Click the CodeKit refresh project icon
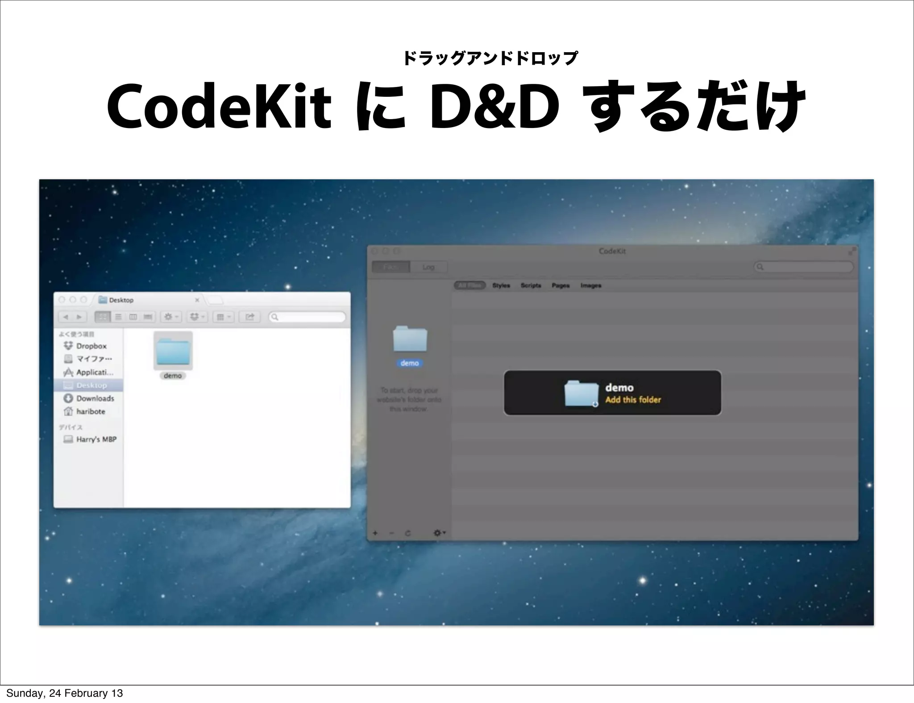This screenshot has width=914, height=703. pos(407,533)
